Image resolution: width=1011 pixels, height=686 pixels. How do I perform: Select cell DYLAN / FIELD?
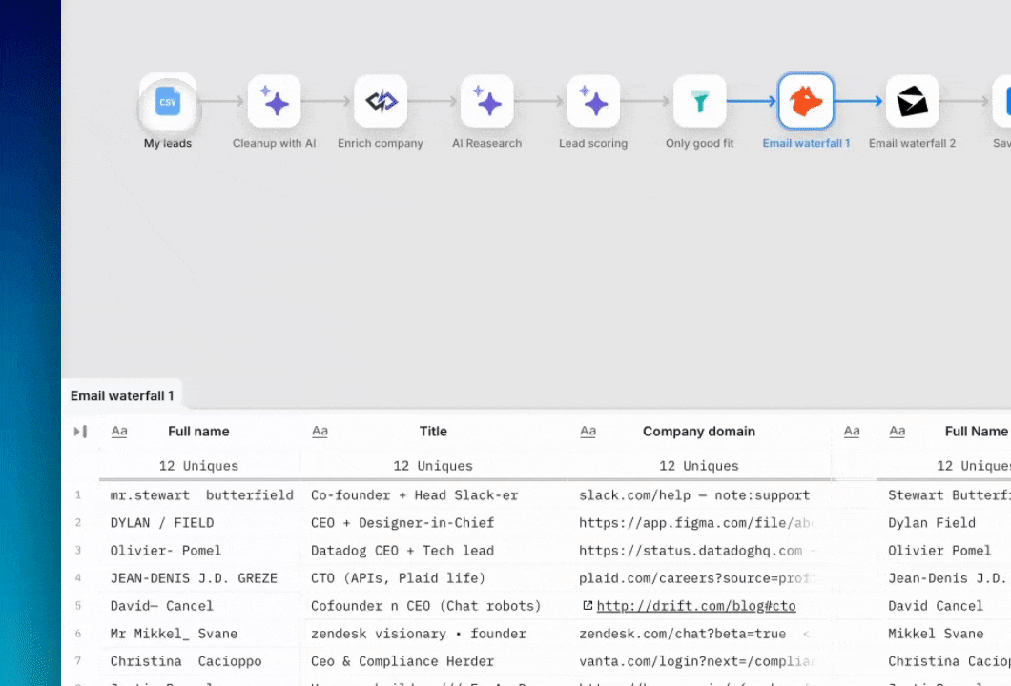pos(201,522)
